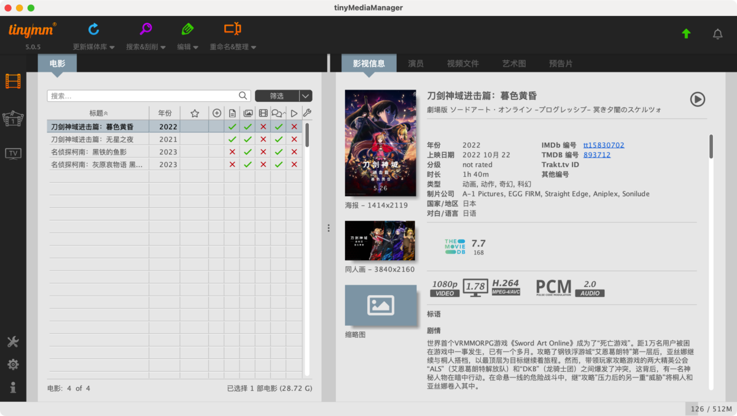Screen dimensions: 737x416
Task: Click the 筛选 filter button
Action: tap(277, 96)
